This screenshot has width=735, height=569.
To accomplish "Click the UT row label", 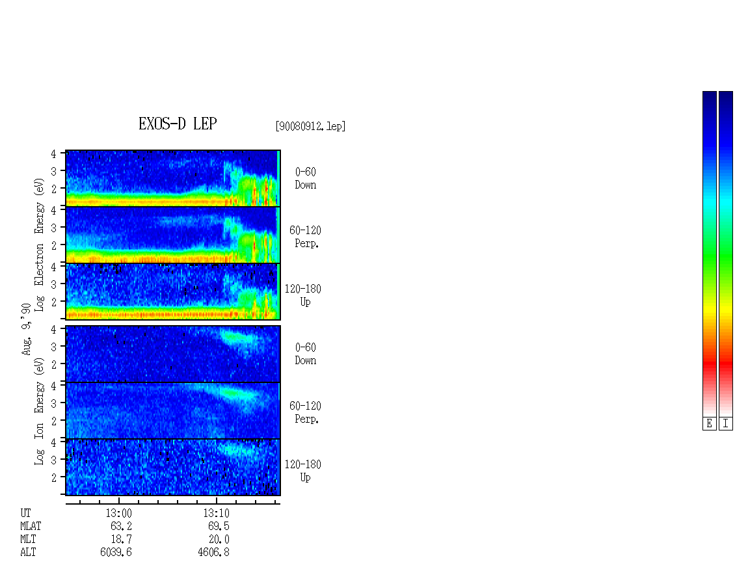I will pyautogui.click(x=25, y=513).
